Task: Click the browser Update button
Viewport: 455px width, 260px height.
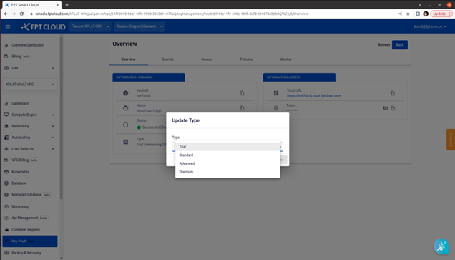Action: 441,14
